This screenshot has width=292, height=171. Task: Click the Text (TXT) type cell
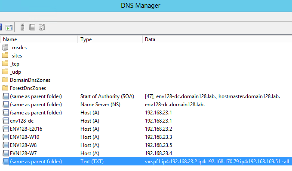(x=92, y=162)
